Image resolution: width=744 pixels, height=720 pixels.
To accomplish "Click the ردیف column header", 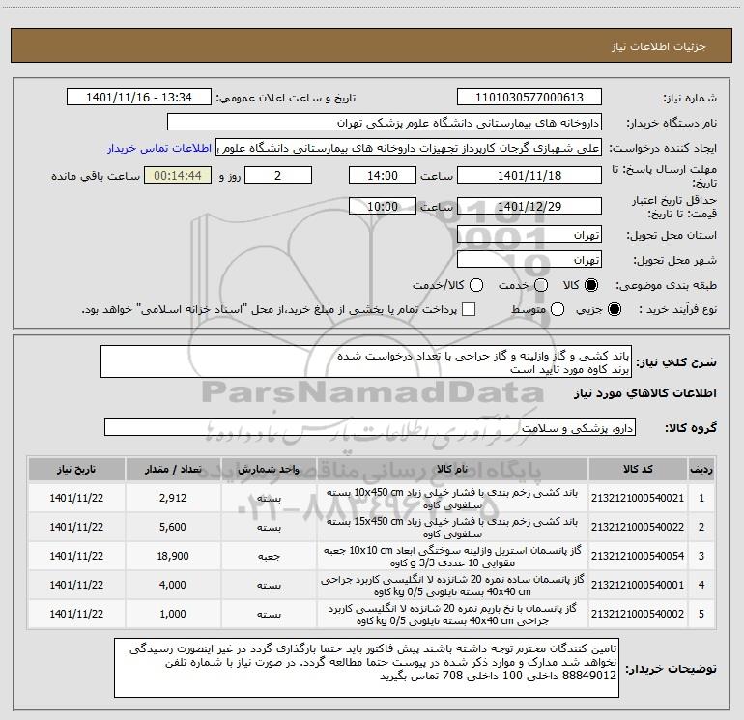I will click(701, 469).
